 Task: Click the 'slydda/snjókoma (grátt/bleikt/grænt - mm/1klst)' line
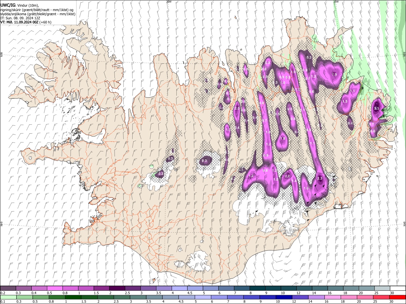38,14
